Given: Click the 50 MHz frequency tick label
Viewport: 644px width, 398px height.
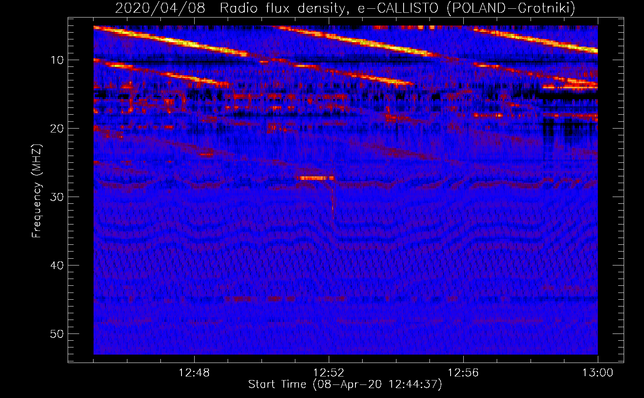Looking at the screenshot, I should click(57, 334).
